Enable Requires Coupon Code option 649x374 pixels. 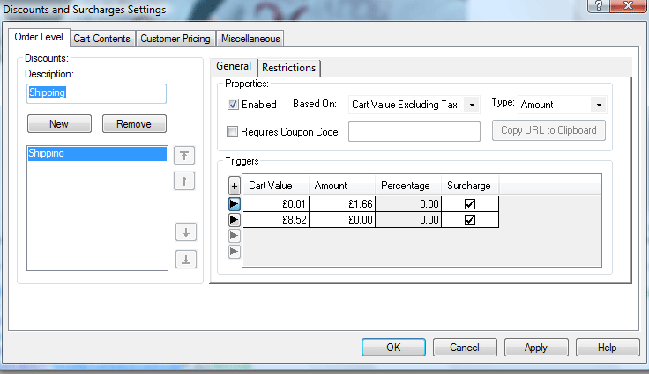233,132
